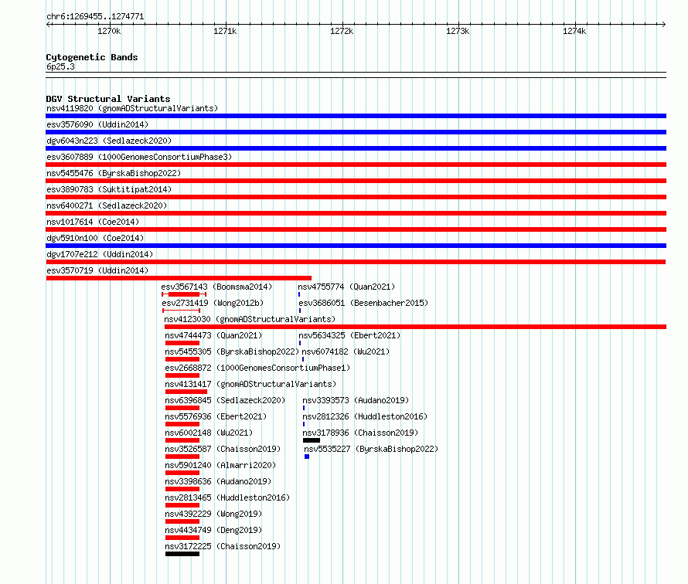Click the thin red bar under esv2731419
This screenshot has width=688, height=584.
click(x=182, y=311)
